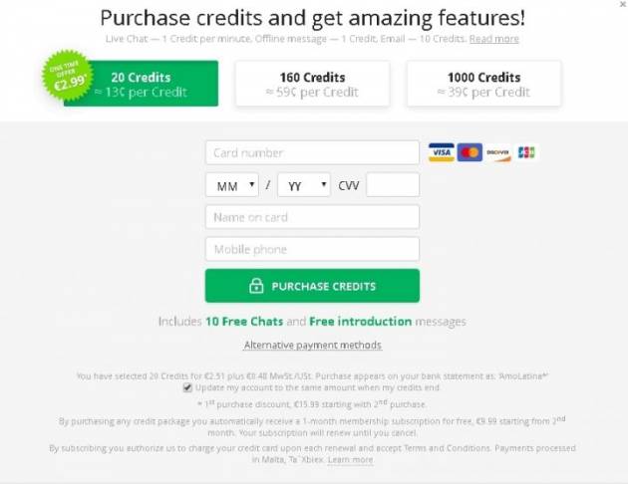Click the Mastercard logo icon
The image size is (628, 484).
pos(470,152)
